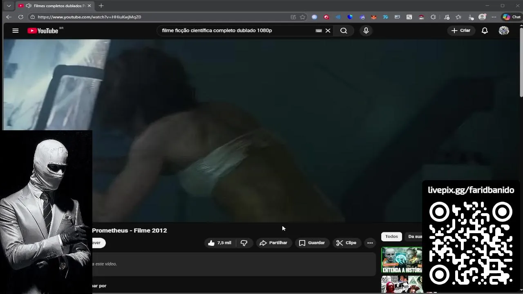Open YouTube notifications bell
The image size is (523, 294).
[x=485, y=31]
